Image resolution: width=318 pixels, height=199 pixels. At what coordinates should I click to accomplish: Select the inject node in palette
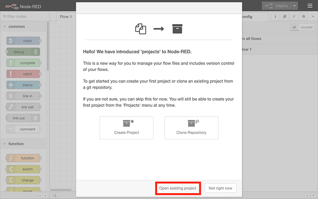click(x=23, y=41)
